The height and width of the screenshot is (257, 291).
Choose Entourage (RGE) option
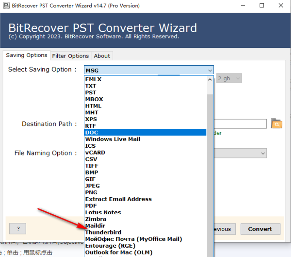[x=145, y=246]
